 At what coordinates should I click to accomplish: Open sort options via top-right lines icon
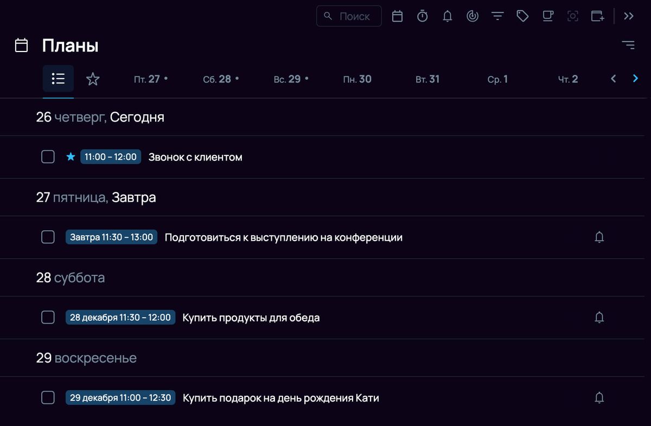point(628,44)
